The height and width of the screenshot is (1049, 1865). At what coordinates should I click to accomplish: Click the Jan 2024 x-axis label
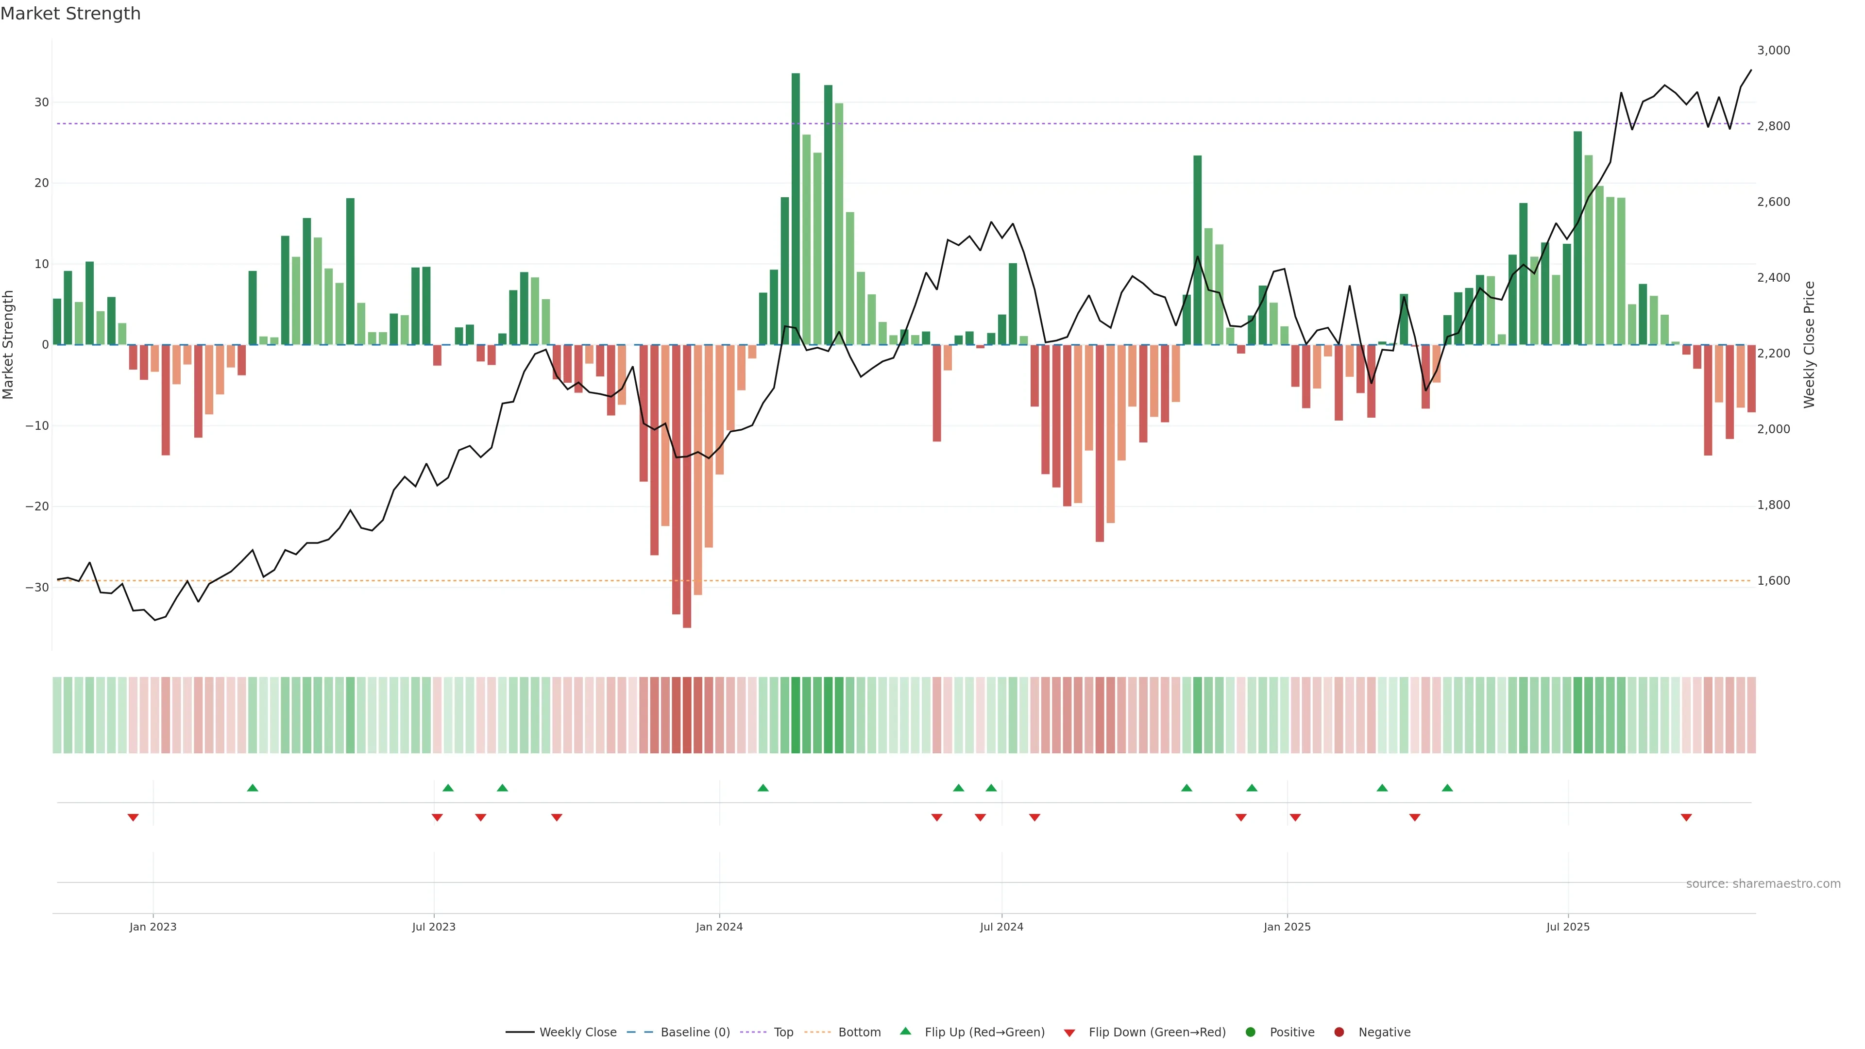[719, 927]
